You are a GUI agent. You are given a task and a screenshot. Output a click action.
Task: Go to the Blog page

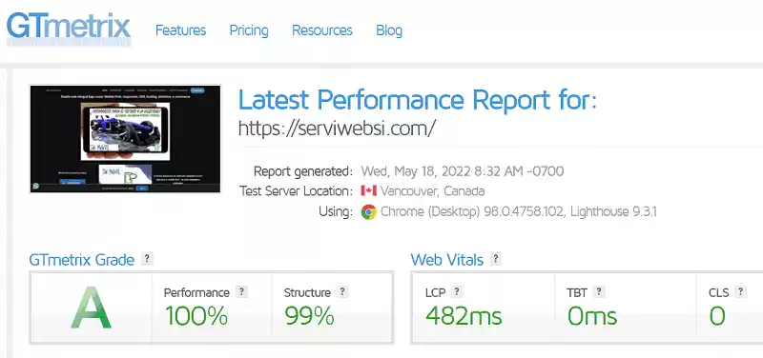[389, 30]
